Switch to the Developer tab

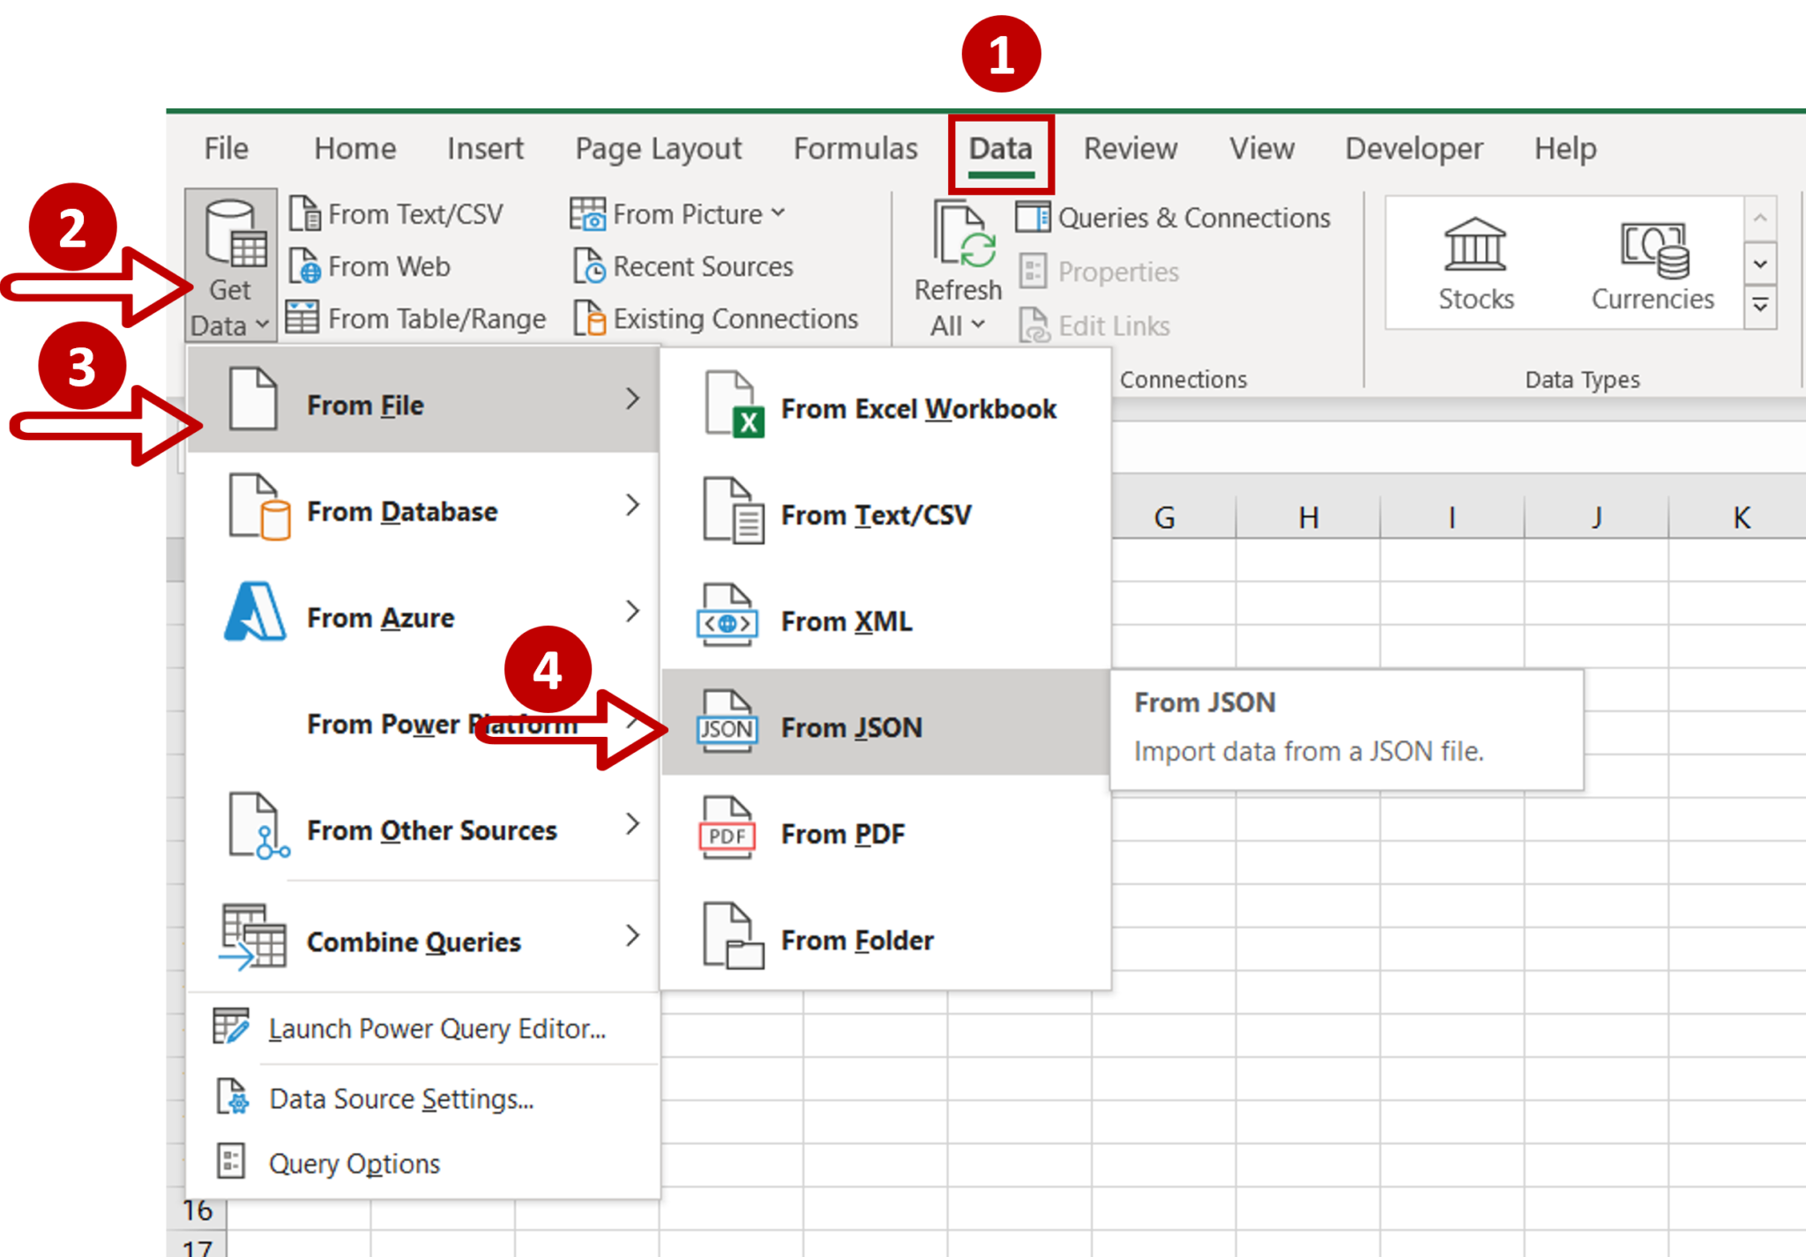coord(1413,149)
